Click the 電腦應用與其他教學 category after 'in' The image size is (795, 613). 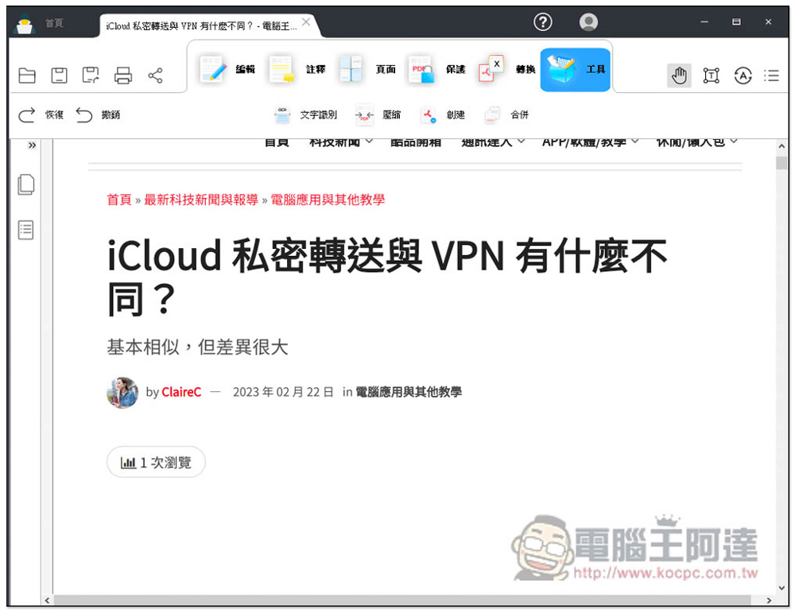coord(408,392)
